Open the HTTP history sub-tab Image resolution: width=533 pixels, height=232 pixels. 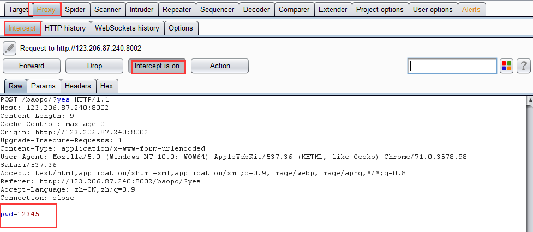click(x=65, y=28)
